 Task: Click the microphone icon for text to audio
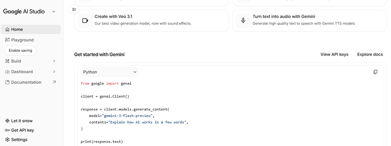(x=244, y=20)
